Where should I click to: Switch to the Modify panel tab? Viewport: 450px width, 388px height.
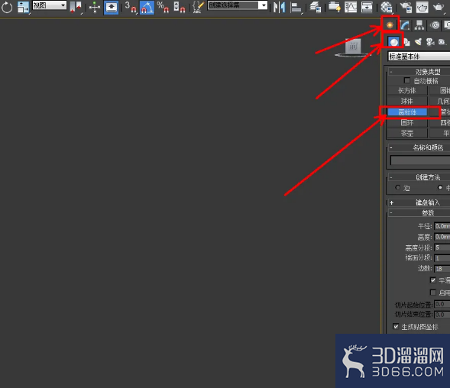pyautogui.click(x=405, y=25)
